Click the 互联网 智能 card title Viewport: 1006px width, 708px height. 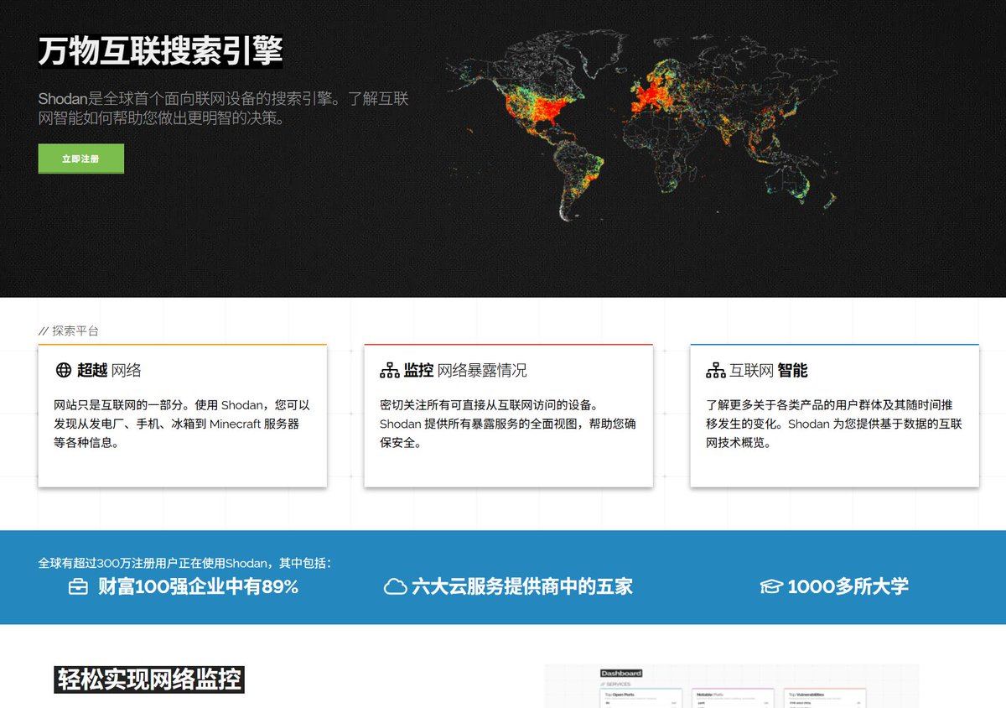(769, 370)
